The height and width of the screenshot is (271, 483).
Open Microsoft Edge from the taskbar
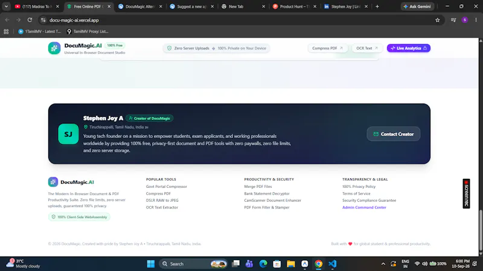click(x=263, y=264)
